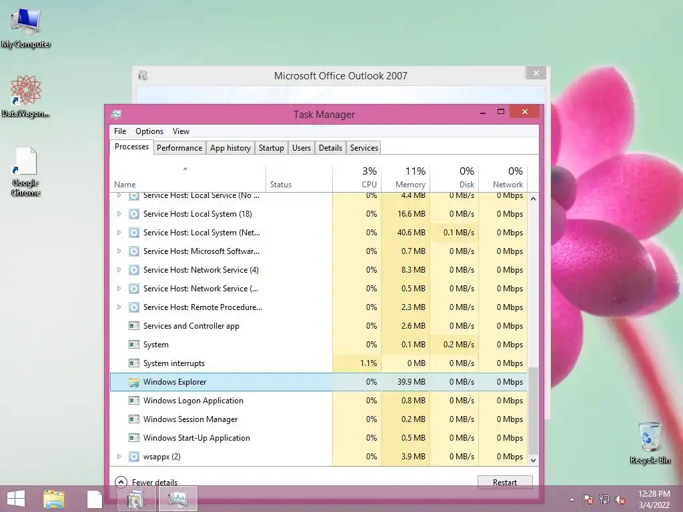Close the Microsoft Office Outlook 2007 window
Viewport: 683px width, 512px height.
(x=536, y=73)
